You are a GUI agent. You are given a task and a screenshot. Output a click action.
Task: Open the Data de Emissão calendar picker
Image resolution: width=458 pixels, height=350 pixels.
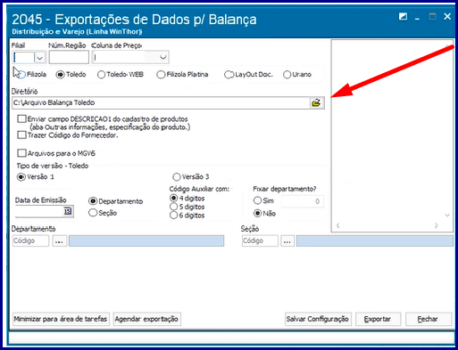68,211
